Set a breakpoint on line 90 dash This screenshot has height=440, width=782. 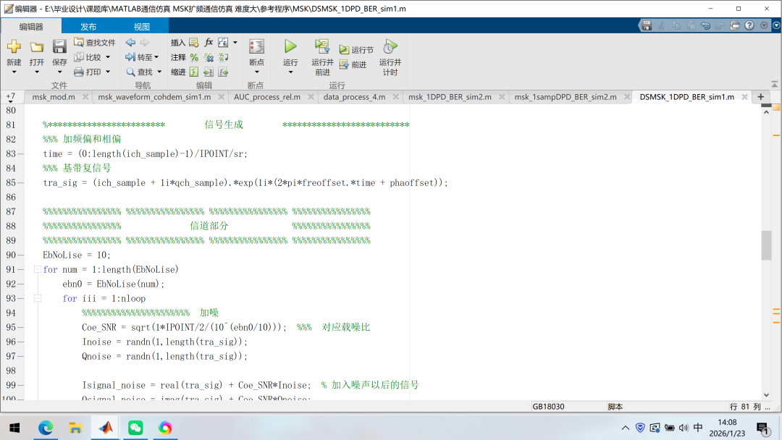(20, 255)
